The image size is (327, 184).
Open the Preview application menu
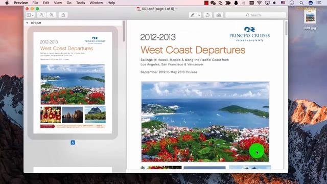point(20,3)
